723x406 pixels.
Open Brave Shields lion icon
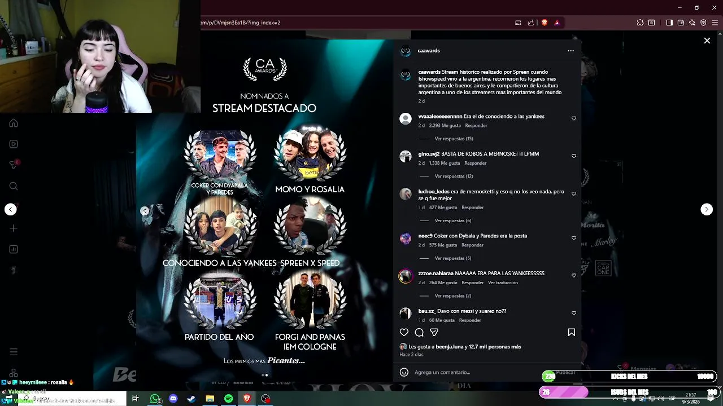[545, 23]
